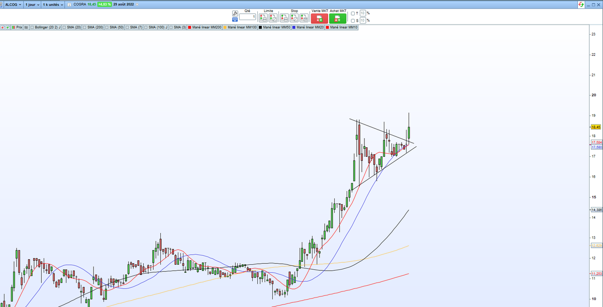This screenshot has width=603, height=307.
Task: Click first Limite order icon
Action: tap(263, 18)
